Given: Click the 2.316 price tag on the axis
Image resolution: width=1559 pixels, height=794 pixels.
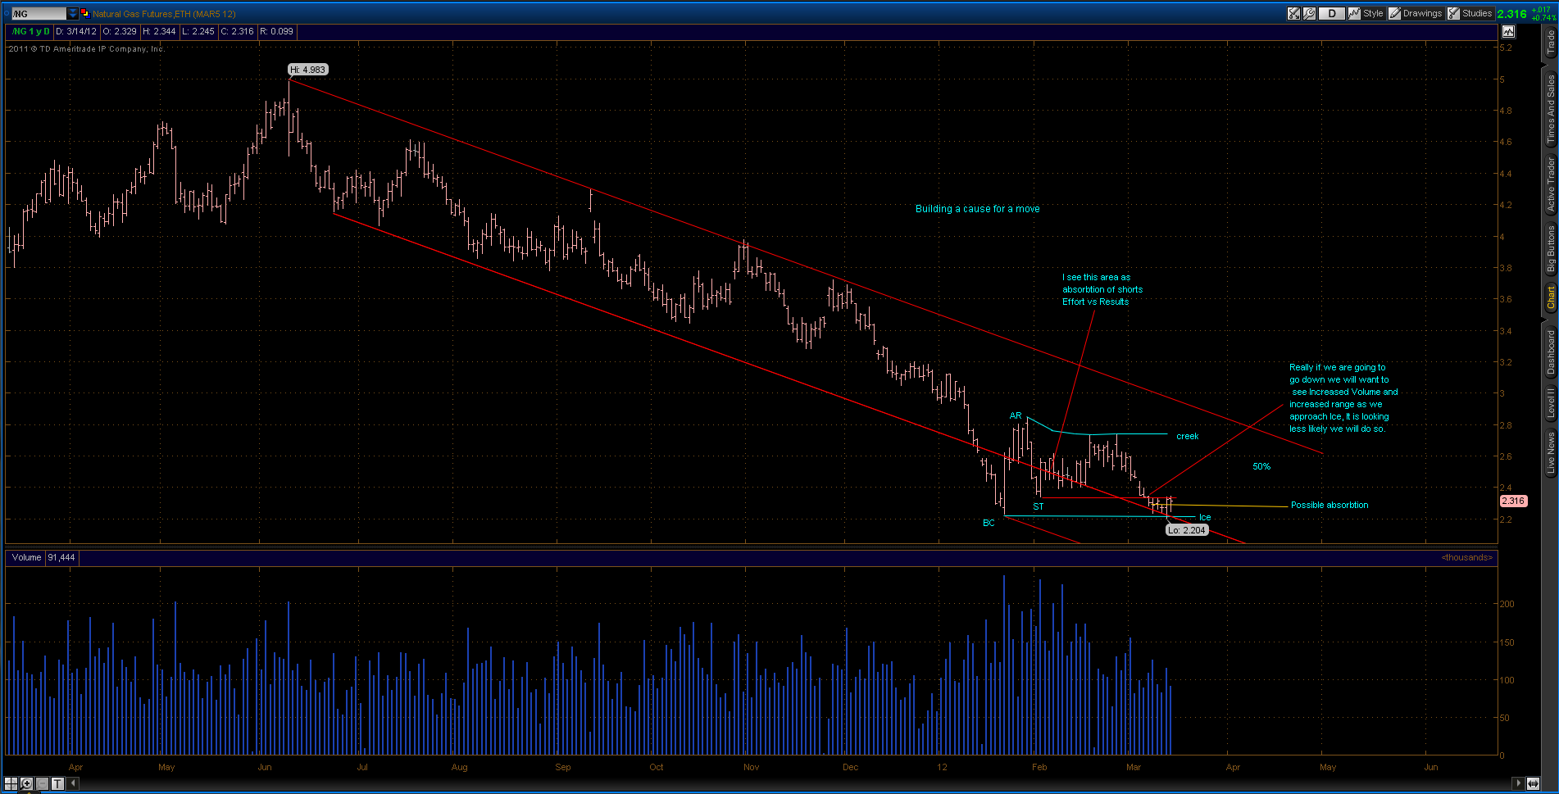Looking at the screenshot, I should point(1513,501).
